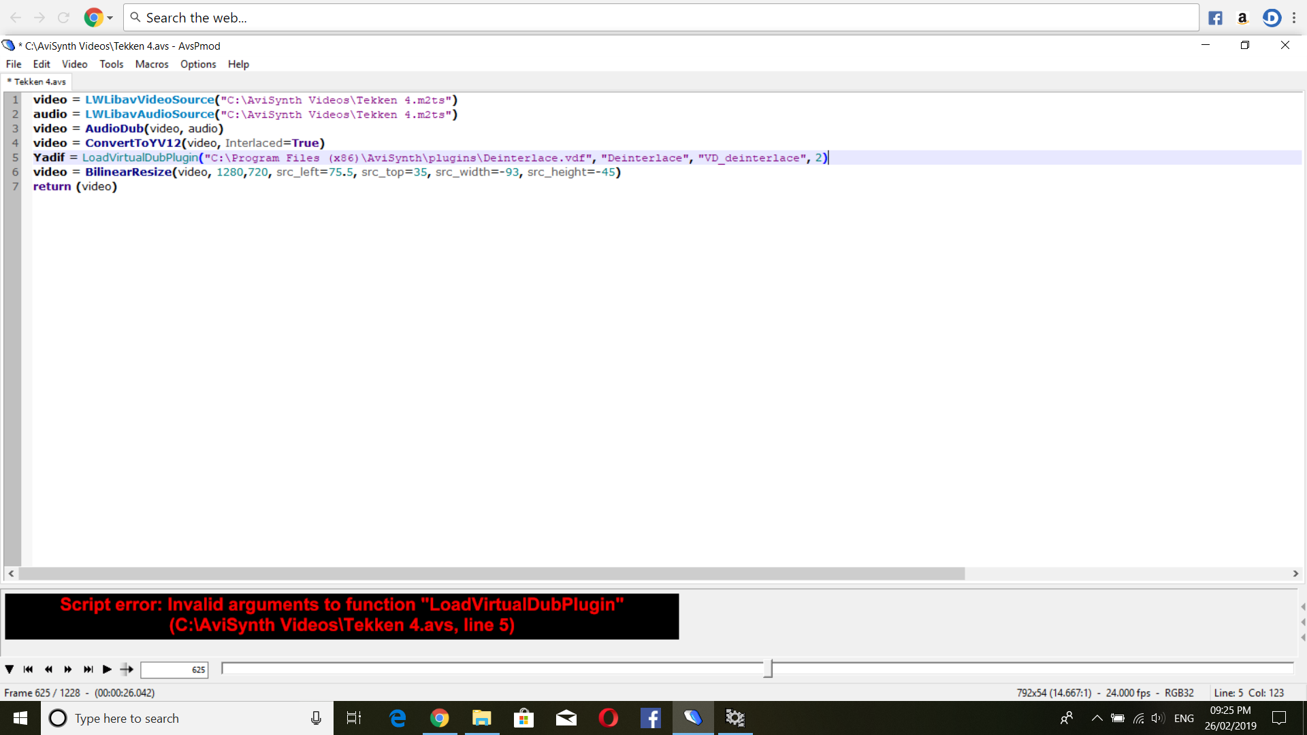Jump to the first frame
The image size is (1307, 735).
pyautogui.click(x=28, y=670)
